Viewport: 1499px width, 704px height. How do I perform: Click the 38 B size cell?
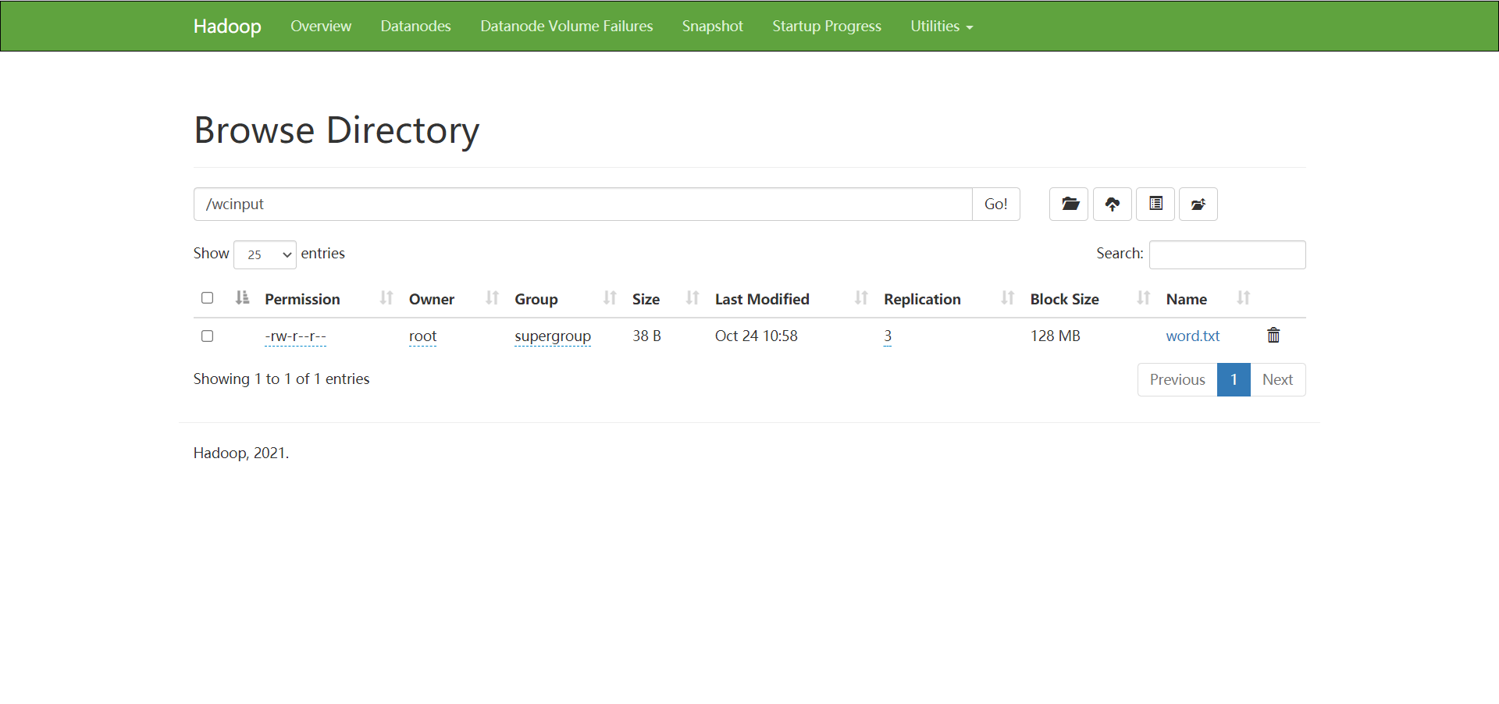(x=646, y=336)
